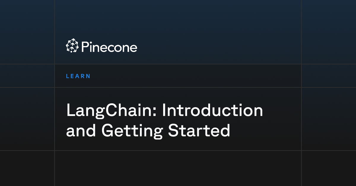Click the capital P of Pinecone
The image size is (356, 186).
(x=85, y=47)
